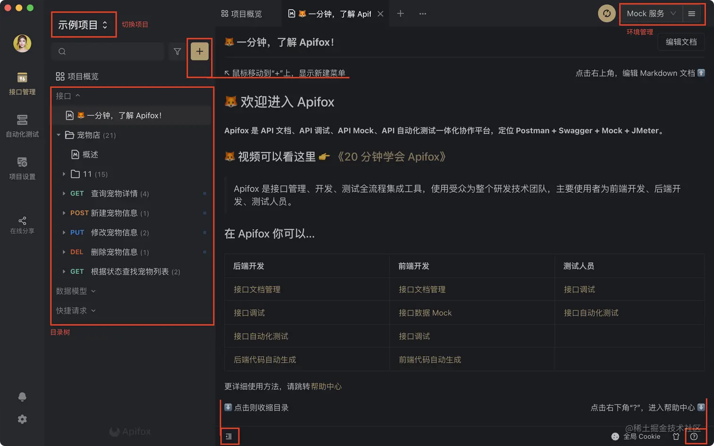Open help center question mark icon

(694, 437)
